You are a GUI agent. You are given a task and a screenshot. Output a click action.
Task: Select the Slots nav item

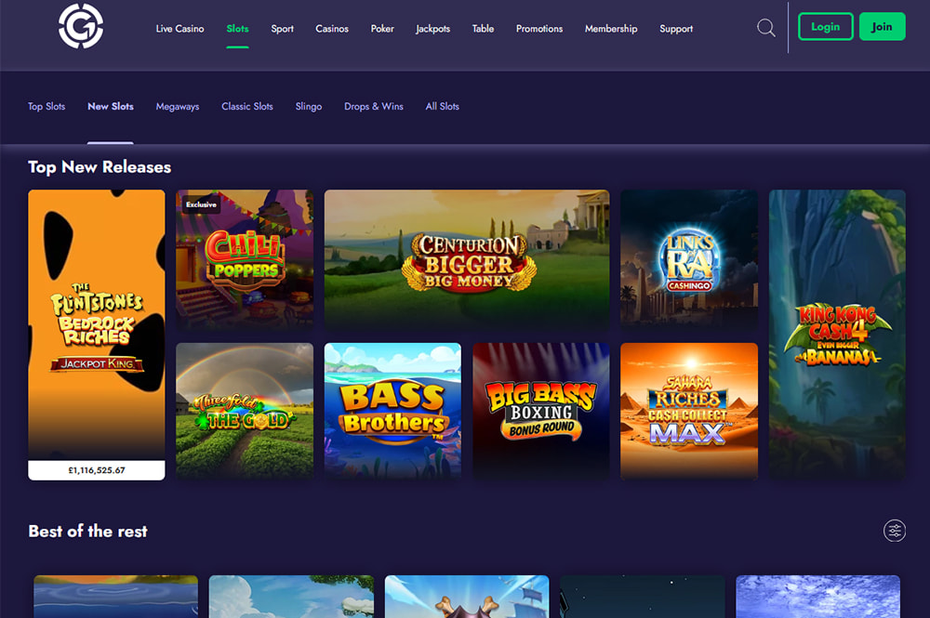237,29
